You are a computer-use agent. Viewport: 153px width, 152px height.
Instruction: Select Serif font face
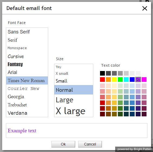27,40
